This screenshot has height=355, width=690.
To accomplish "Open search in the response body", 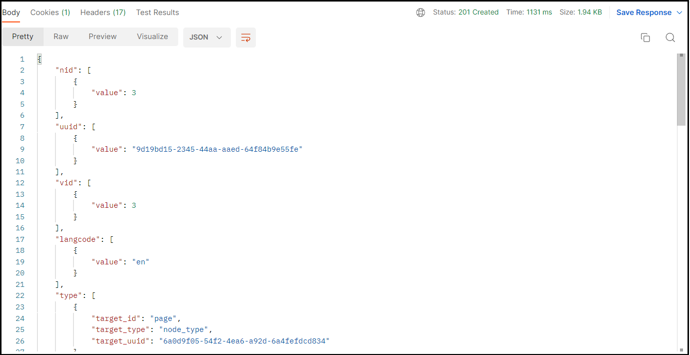I will tap(670, 38).
